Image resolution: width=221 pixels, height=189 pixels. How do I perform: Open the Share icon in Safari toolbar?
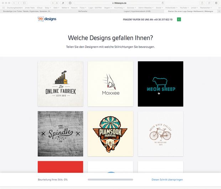coord(202,3)
